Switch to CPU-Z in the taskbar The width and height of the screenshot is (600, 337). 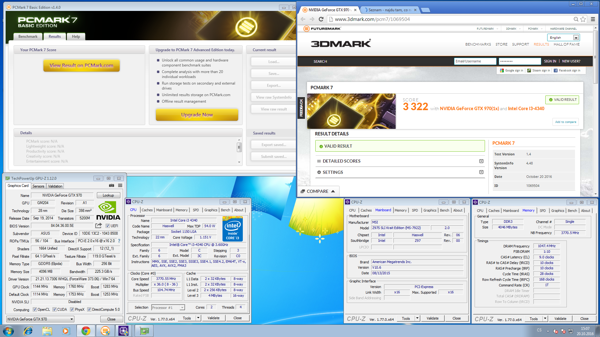point(123,331)
